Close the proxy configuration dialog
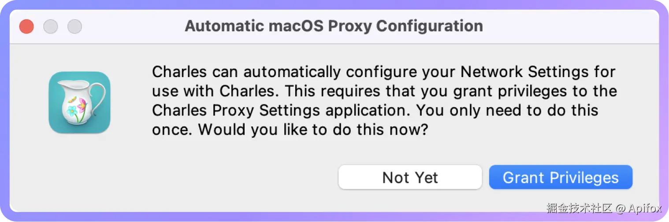The height and width of the screenshot is (222, 669). (26, 26)
